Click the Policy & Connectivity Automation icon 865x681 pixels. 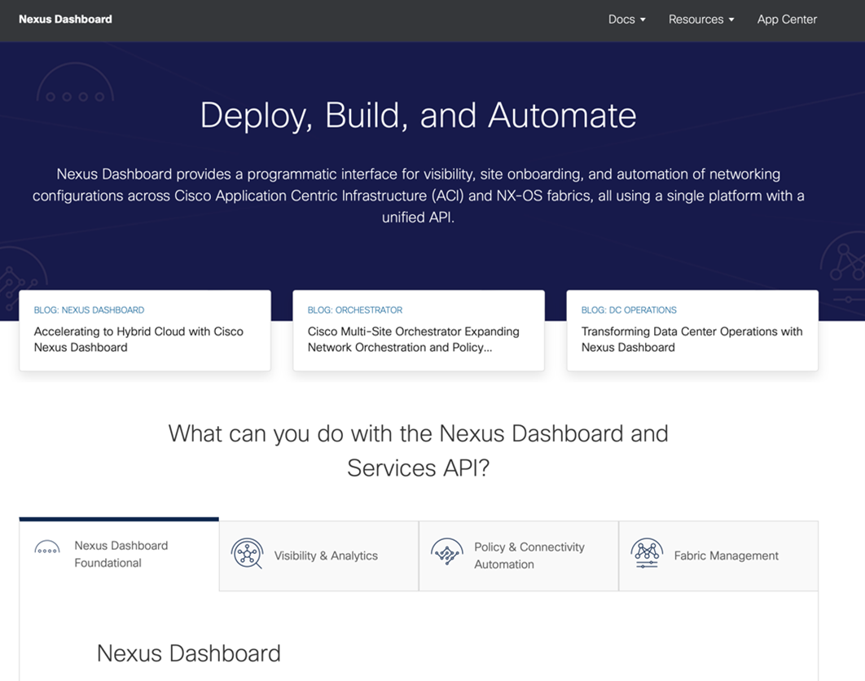(447, 552)
